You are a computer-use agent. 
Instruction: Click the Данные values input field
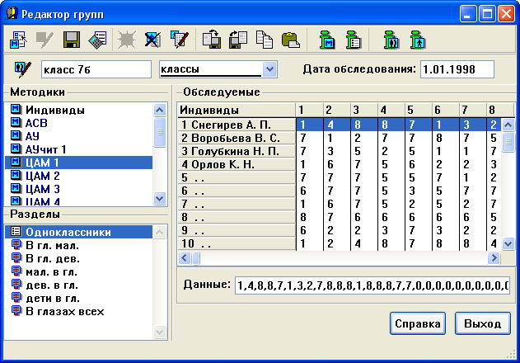click(372, 285)
